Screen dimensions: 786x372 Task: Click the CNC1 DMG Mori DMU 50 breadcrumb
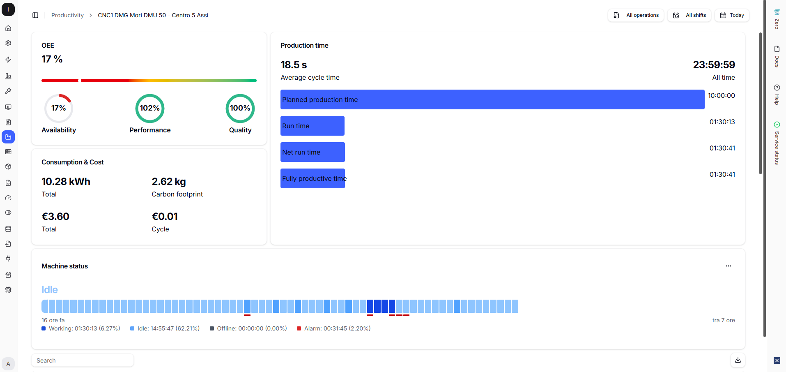153,15
